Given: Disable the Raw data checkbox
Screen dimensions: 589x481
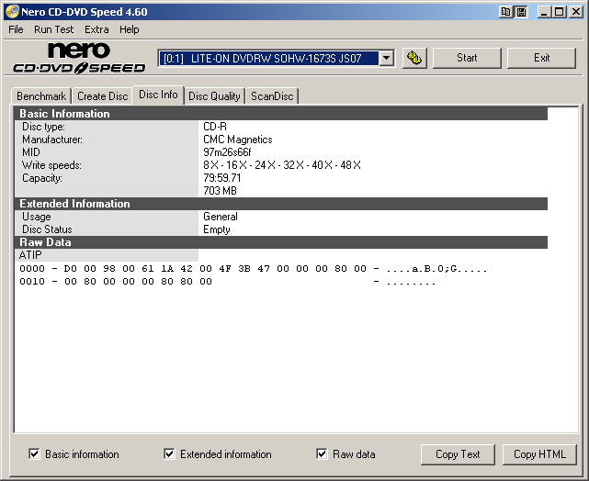Looking at the screenshot, I should pos(322,453).
